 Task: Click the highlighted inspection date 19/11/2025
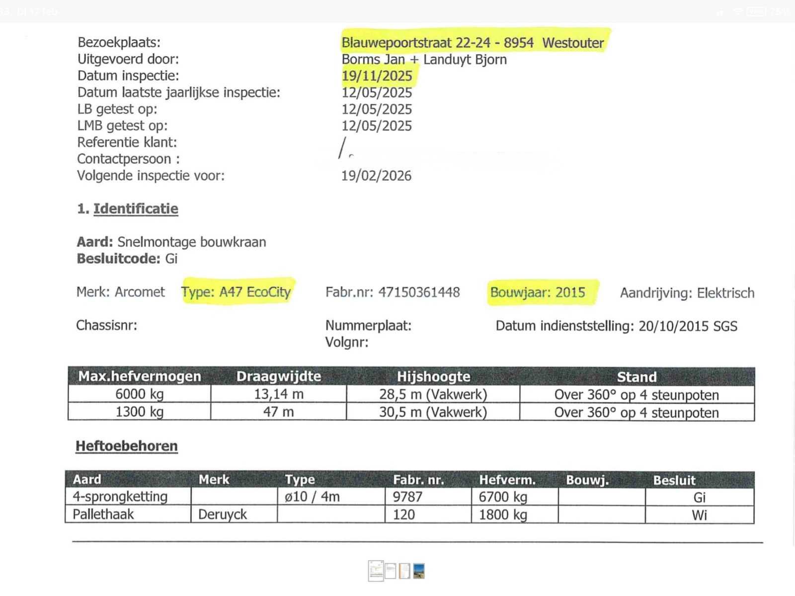click(x=377, y=76)
